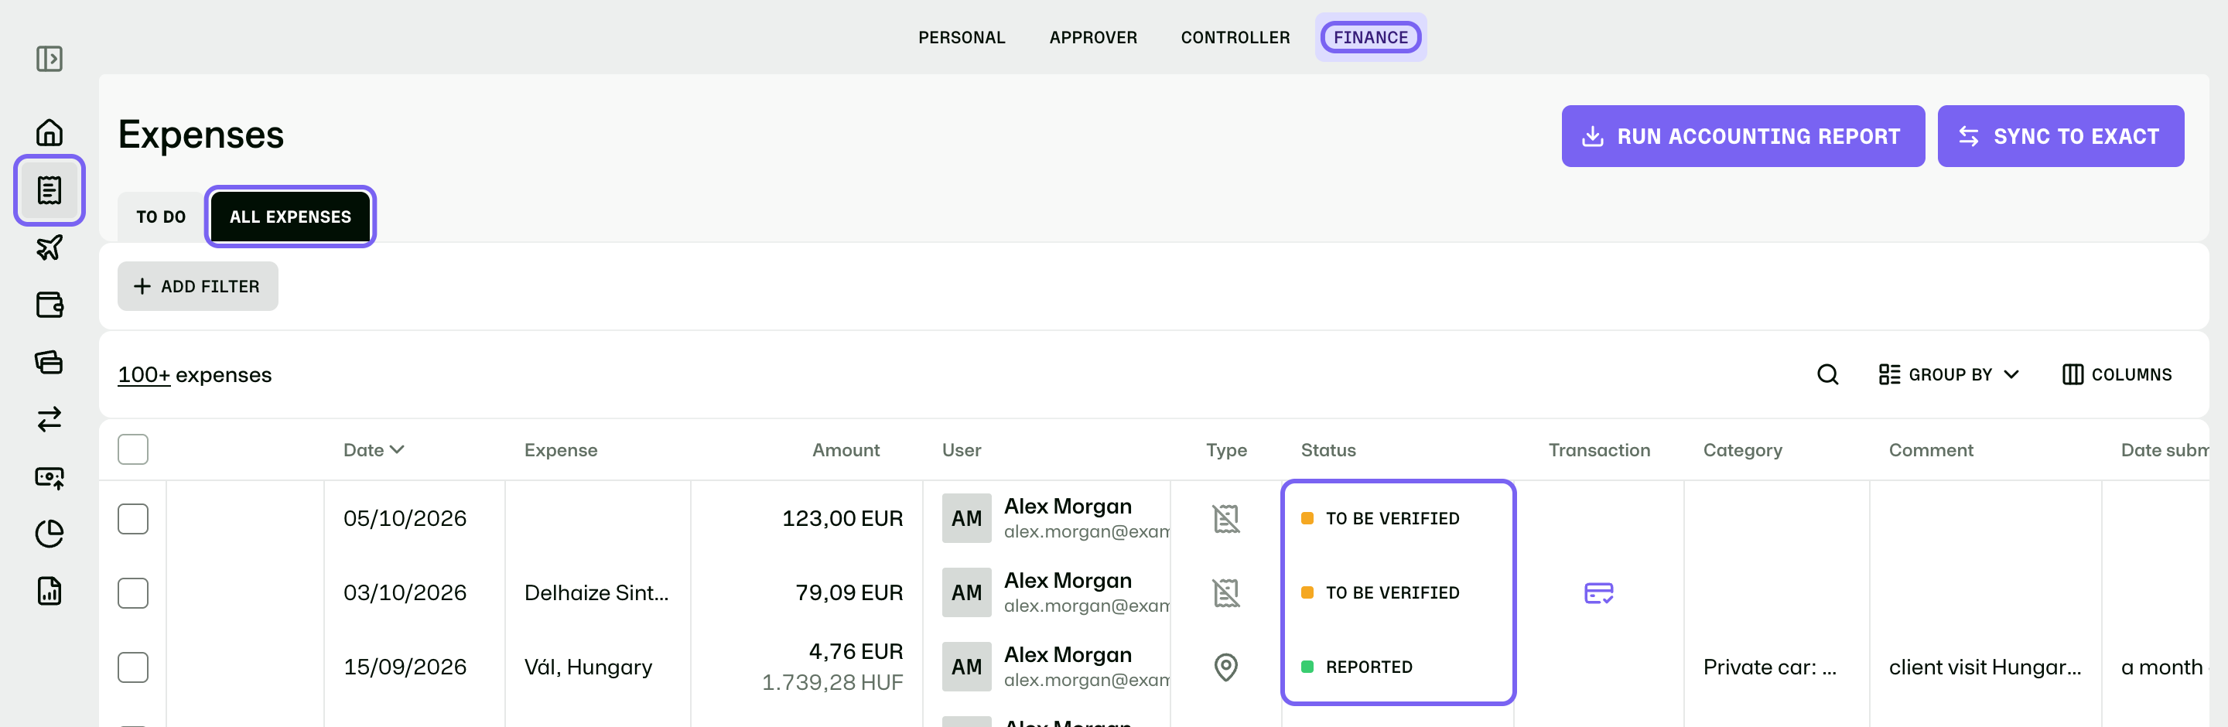This screenshot has width=2228, height=727.
Task: Select the All Expenses tab
Action: pyautogui.click(x=291, y=217)
